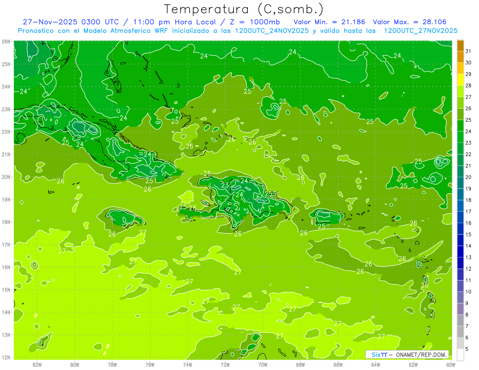Click the 60W longitude axis label

coord(451,364)
